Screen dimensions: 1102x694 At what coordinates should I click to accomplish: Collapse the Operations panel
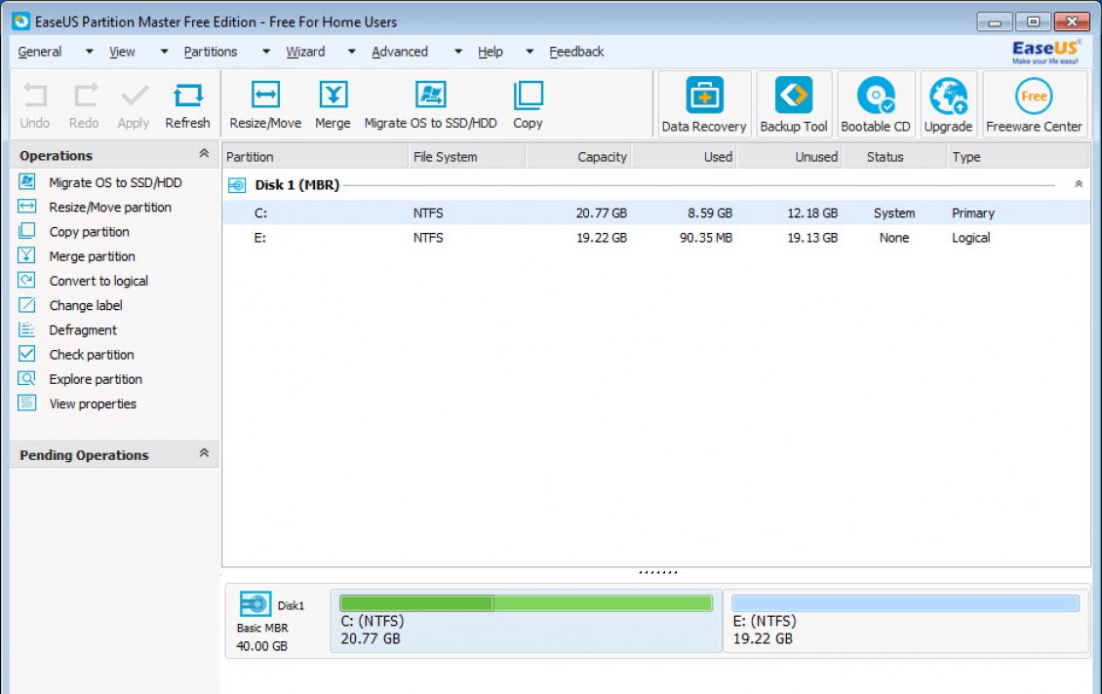coord(204,153)
